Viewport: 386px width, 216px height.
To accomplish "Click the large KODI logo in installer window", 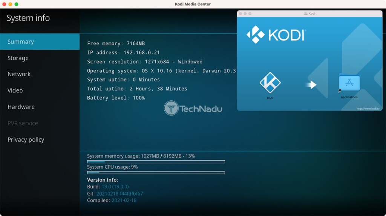I will [276, 35].
